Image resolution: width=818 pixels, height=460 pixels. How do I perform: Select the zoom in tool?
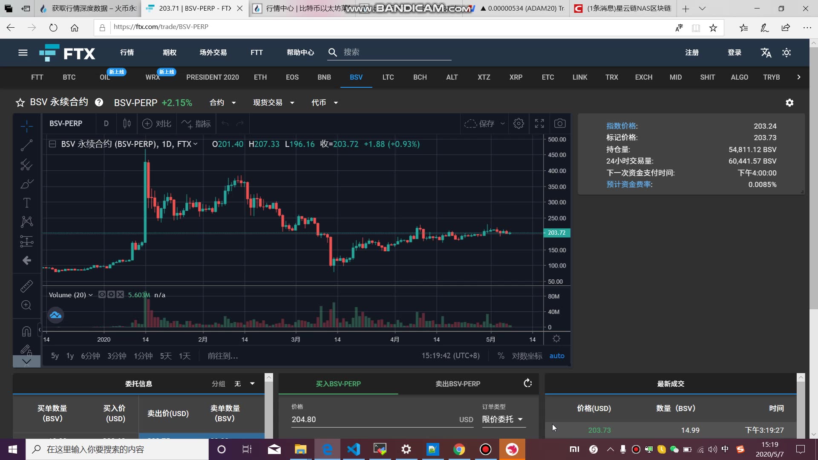pos(26,305)
